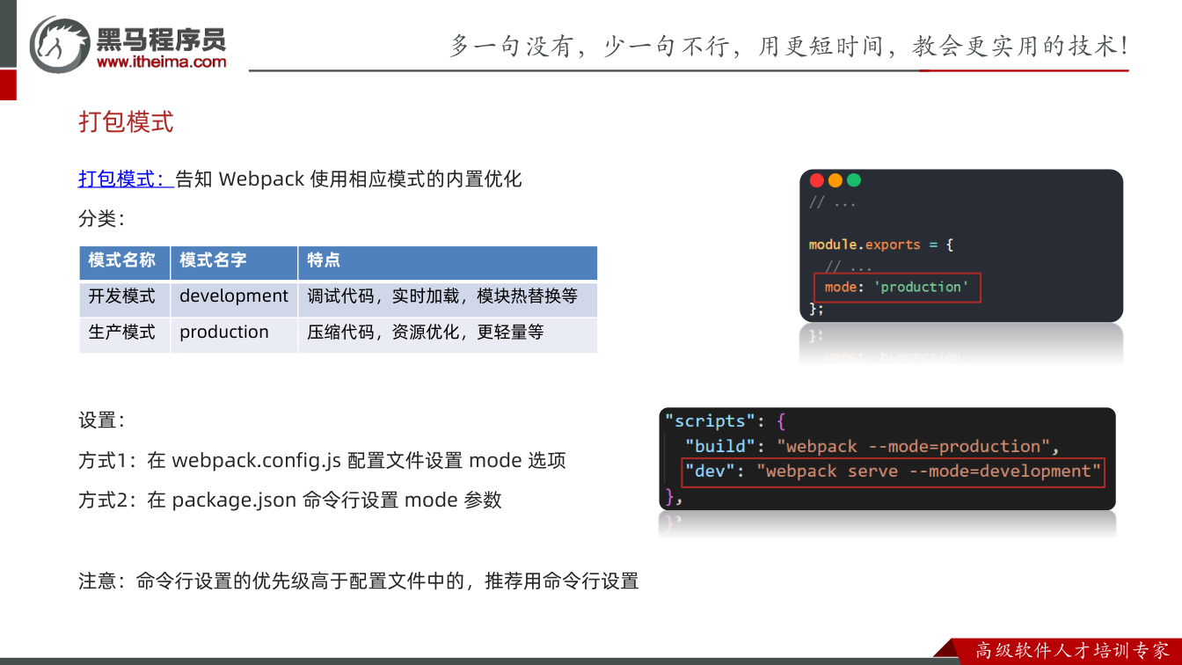Select the 生产模式 table cell

pyautogui.click(x=124, y=333)
